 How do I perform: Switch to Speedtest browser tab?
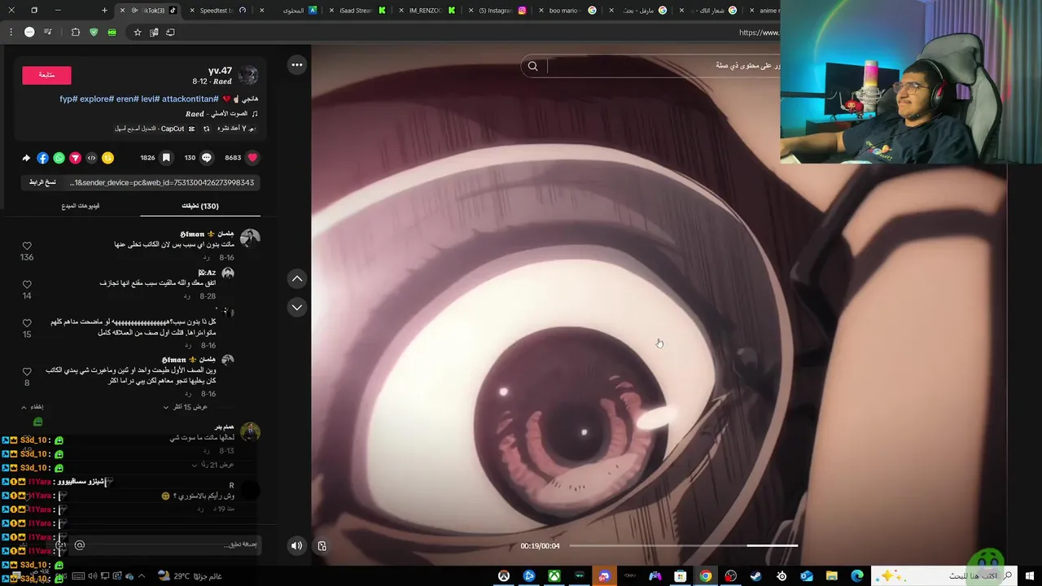[216, 11]
